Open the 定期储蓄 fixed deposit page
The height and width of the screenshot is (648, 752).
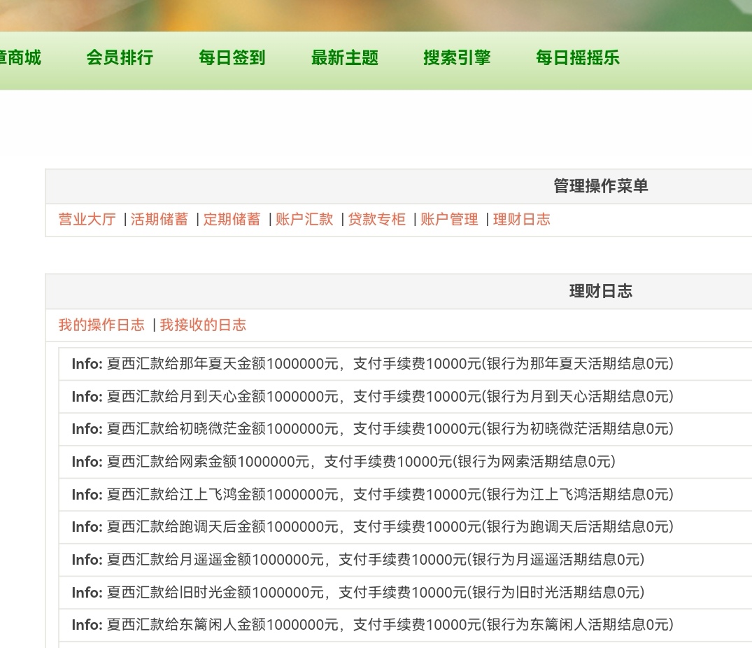(232, 219)
